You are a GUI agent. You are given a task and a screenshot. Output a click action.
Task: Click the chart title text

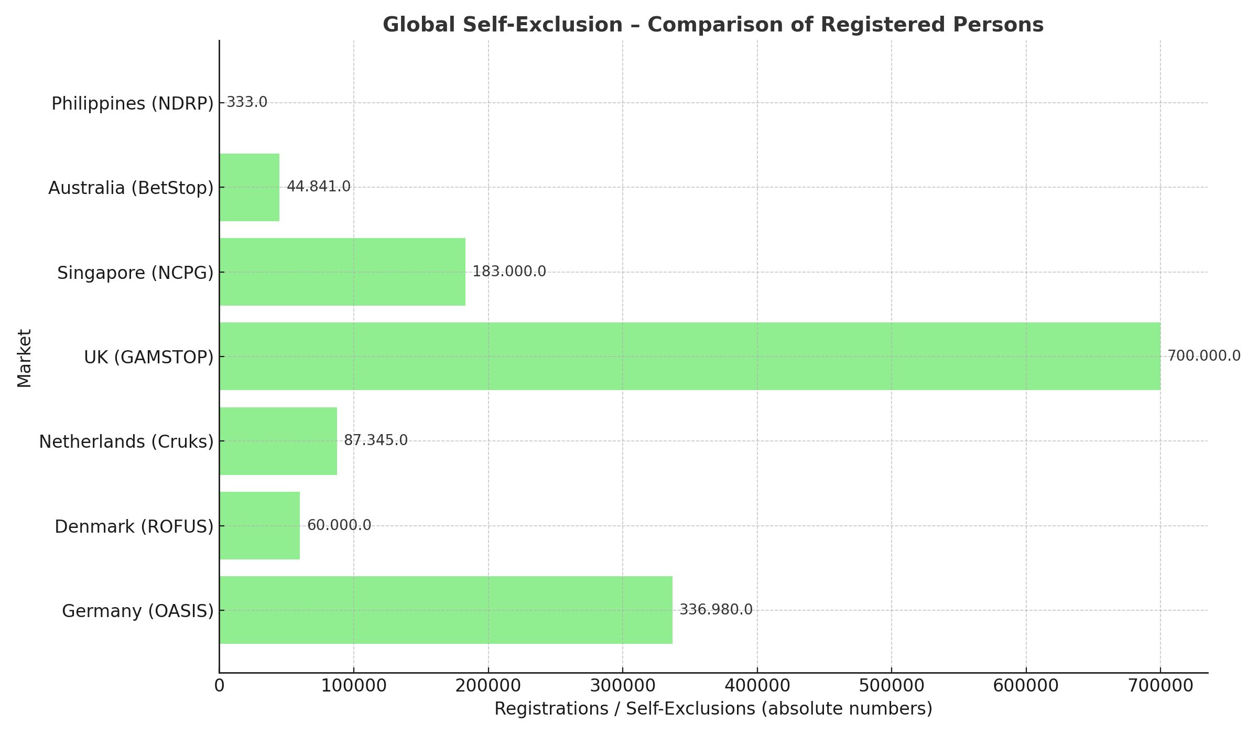pyautogui.click(x=713, y=25)
